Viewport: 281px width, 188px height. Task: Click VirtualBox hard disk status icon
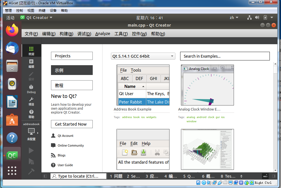pos(198,183)
